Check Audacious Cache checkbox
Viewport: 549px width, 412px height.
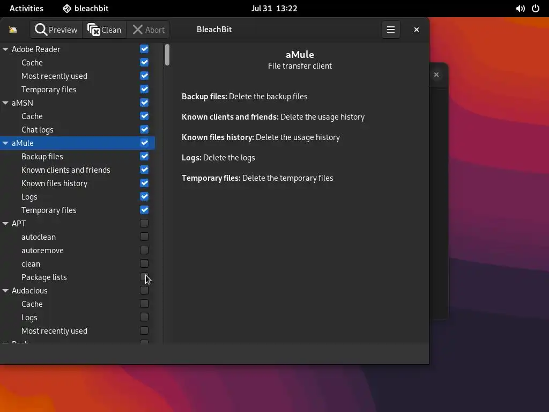(x=144, y=304)
